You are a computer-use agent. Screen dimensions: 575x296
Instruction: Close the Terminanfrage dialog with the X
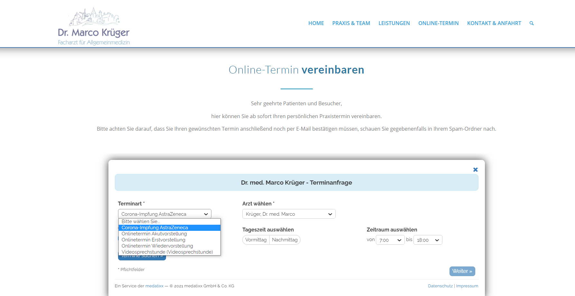tap(475, 170)
